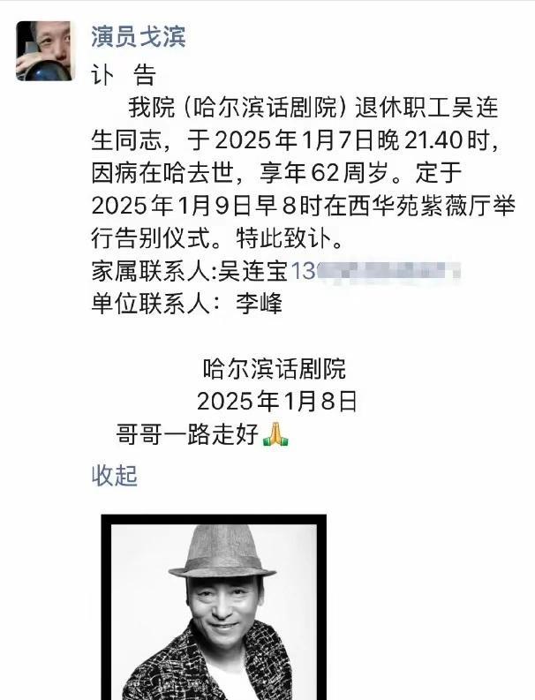Collapse the post with 收起
Screen dimensions: 535x700
pos(114,475)
